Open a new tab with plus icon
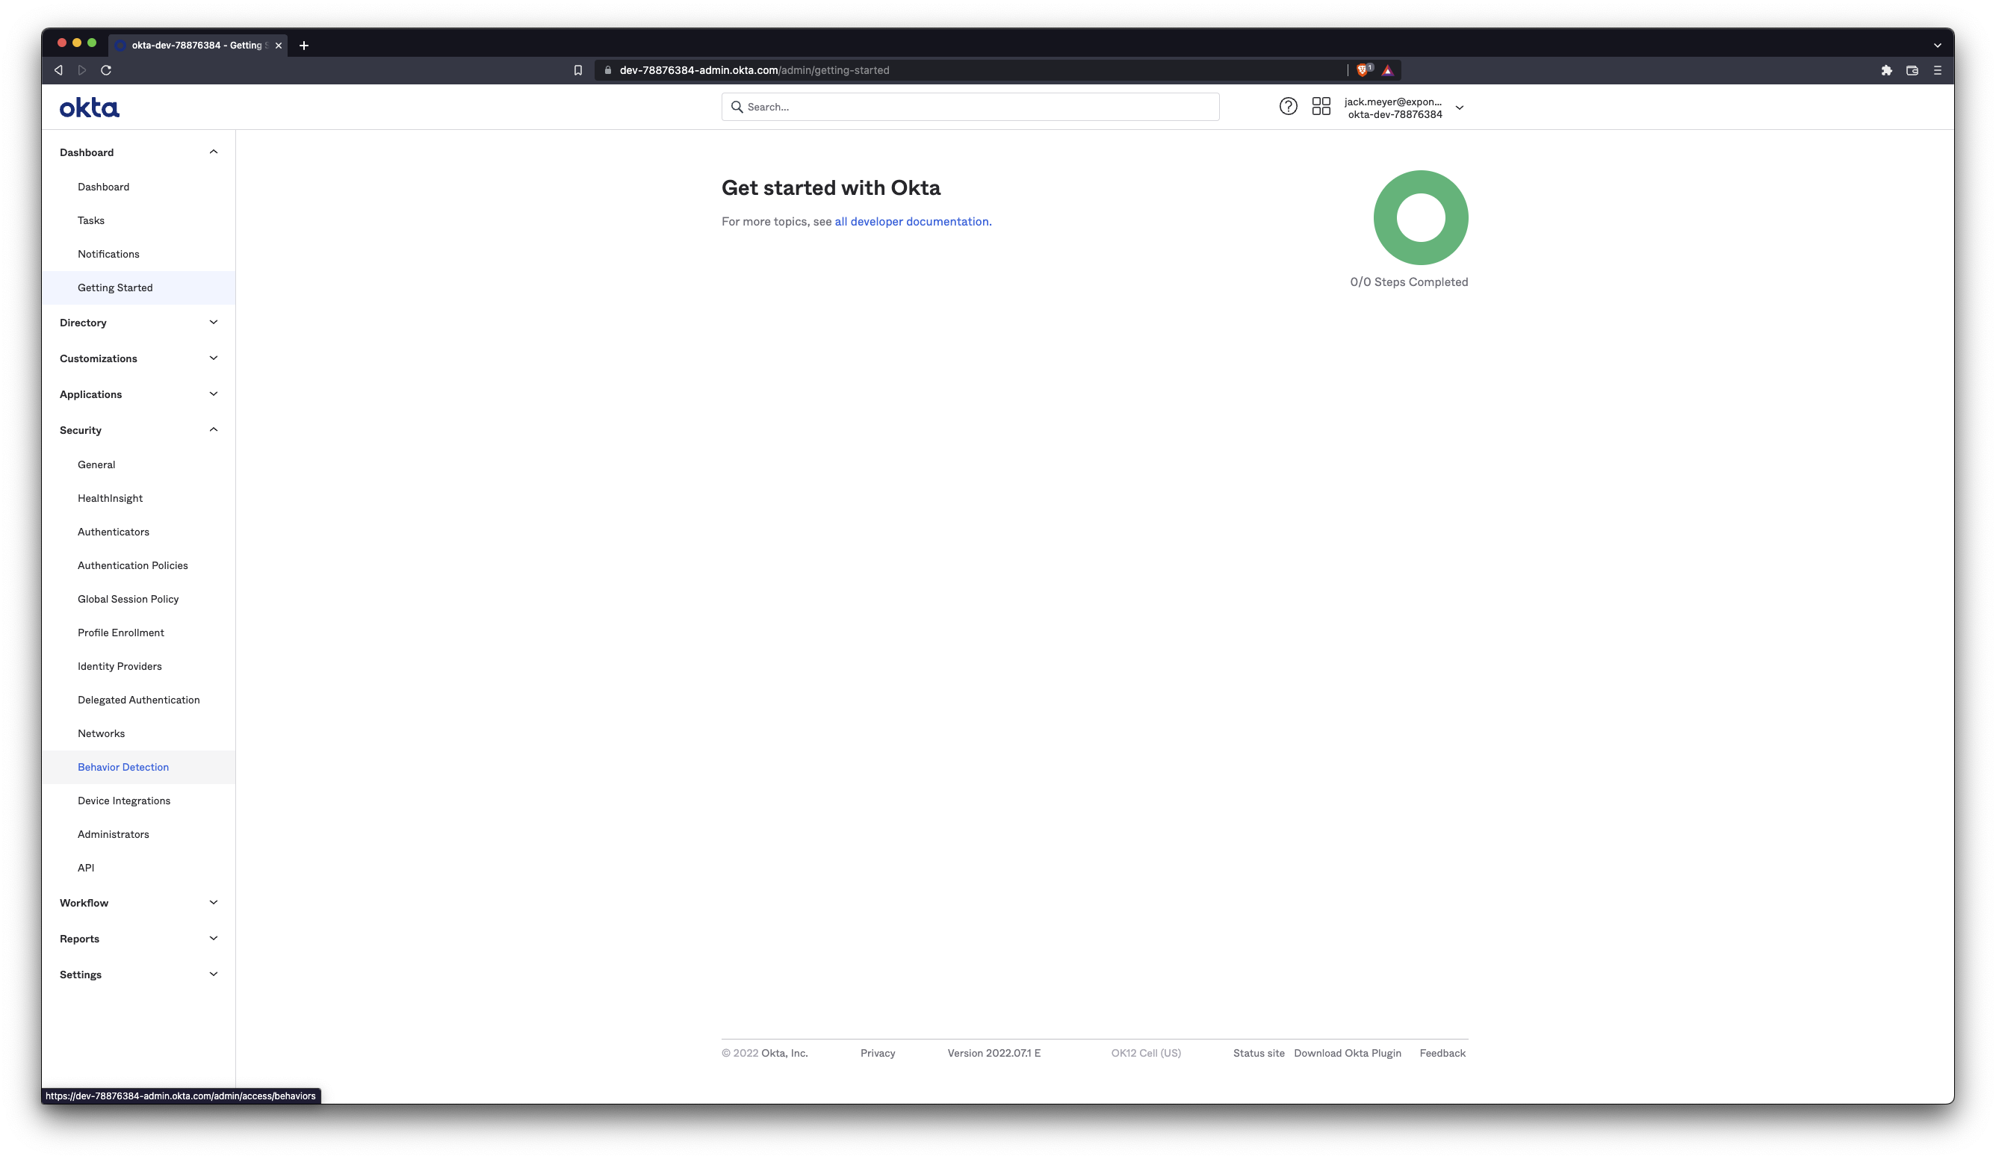The height and width of the screenshot is (1159, 1996). tap(304, 45)
